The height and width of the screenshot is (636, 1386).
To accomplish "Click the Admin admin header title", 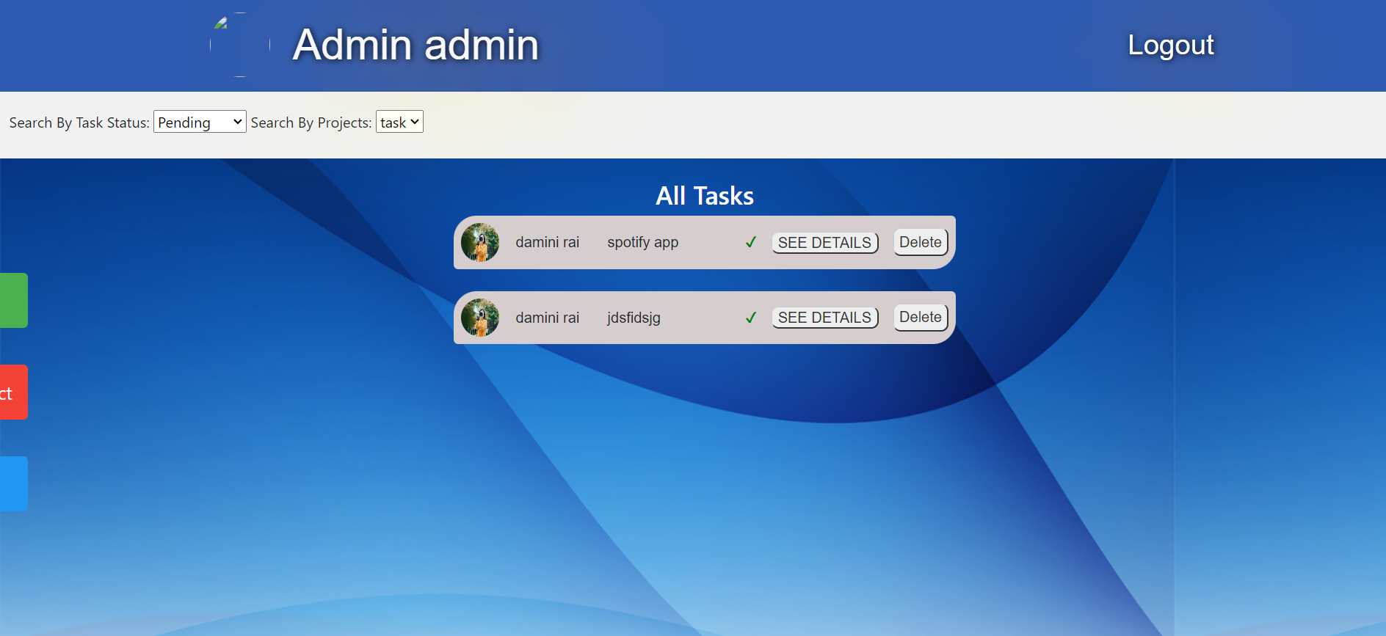I will 416,45.
